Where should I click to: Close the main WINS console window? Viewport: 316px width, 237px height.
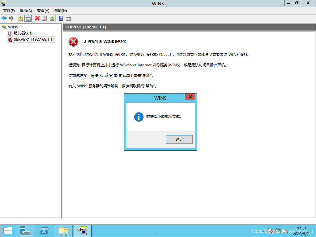[308, 3]
